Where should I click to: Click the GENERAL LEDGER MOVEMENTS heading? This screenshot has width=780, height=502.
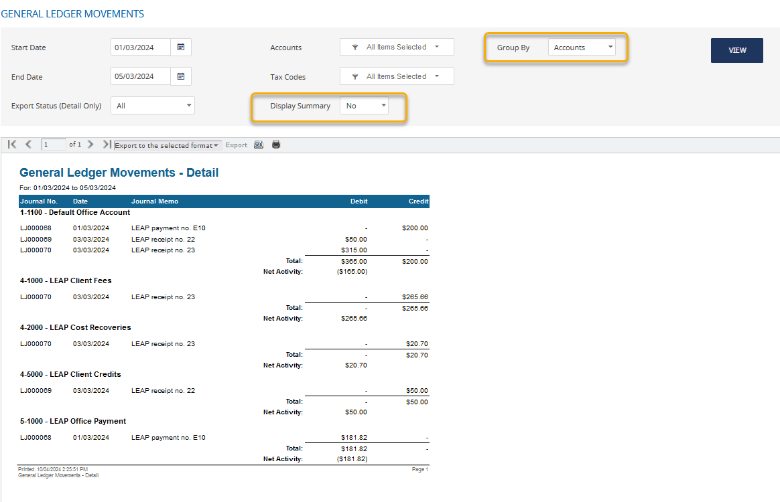tap(72, 13)
